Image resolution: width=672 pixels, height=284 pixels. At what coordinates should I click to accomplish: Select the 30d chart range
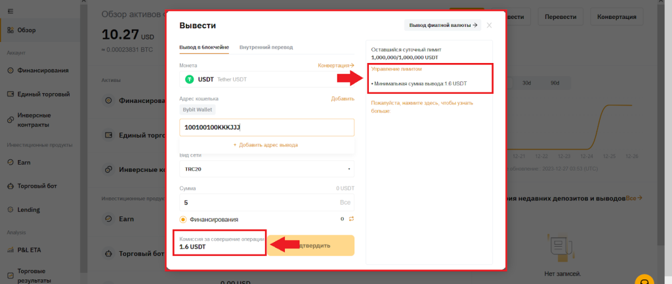coord(527,83)
